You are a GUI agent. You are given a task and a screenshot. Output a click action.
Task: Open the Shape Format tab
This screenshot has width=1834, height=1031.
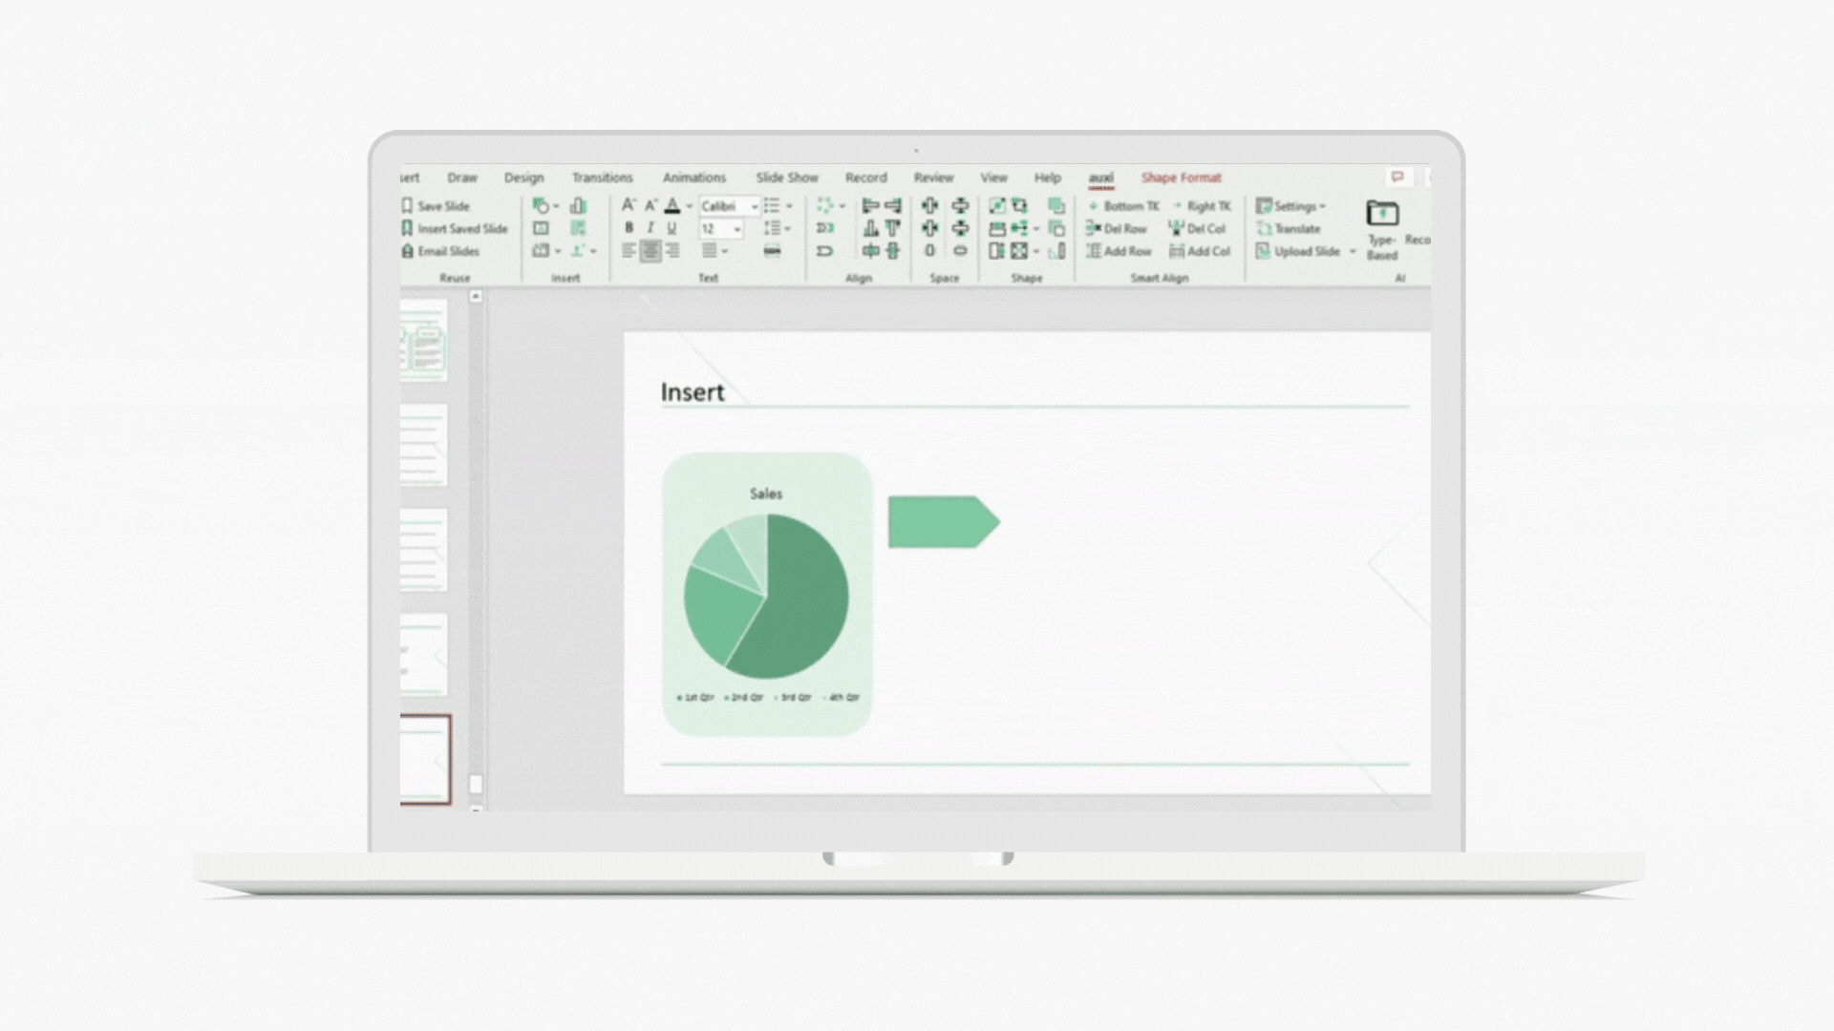click(x=1181, y=178)
